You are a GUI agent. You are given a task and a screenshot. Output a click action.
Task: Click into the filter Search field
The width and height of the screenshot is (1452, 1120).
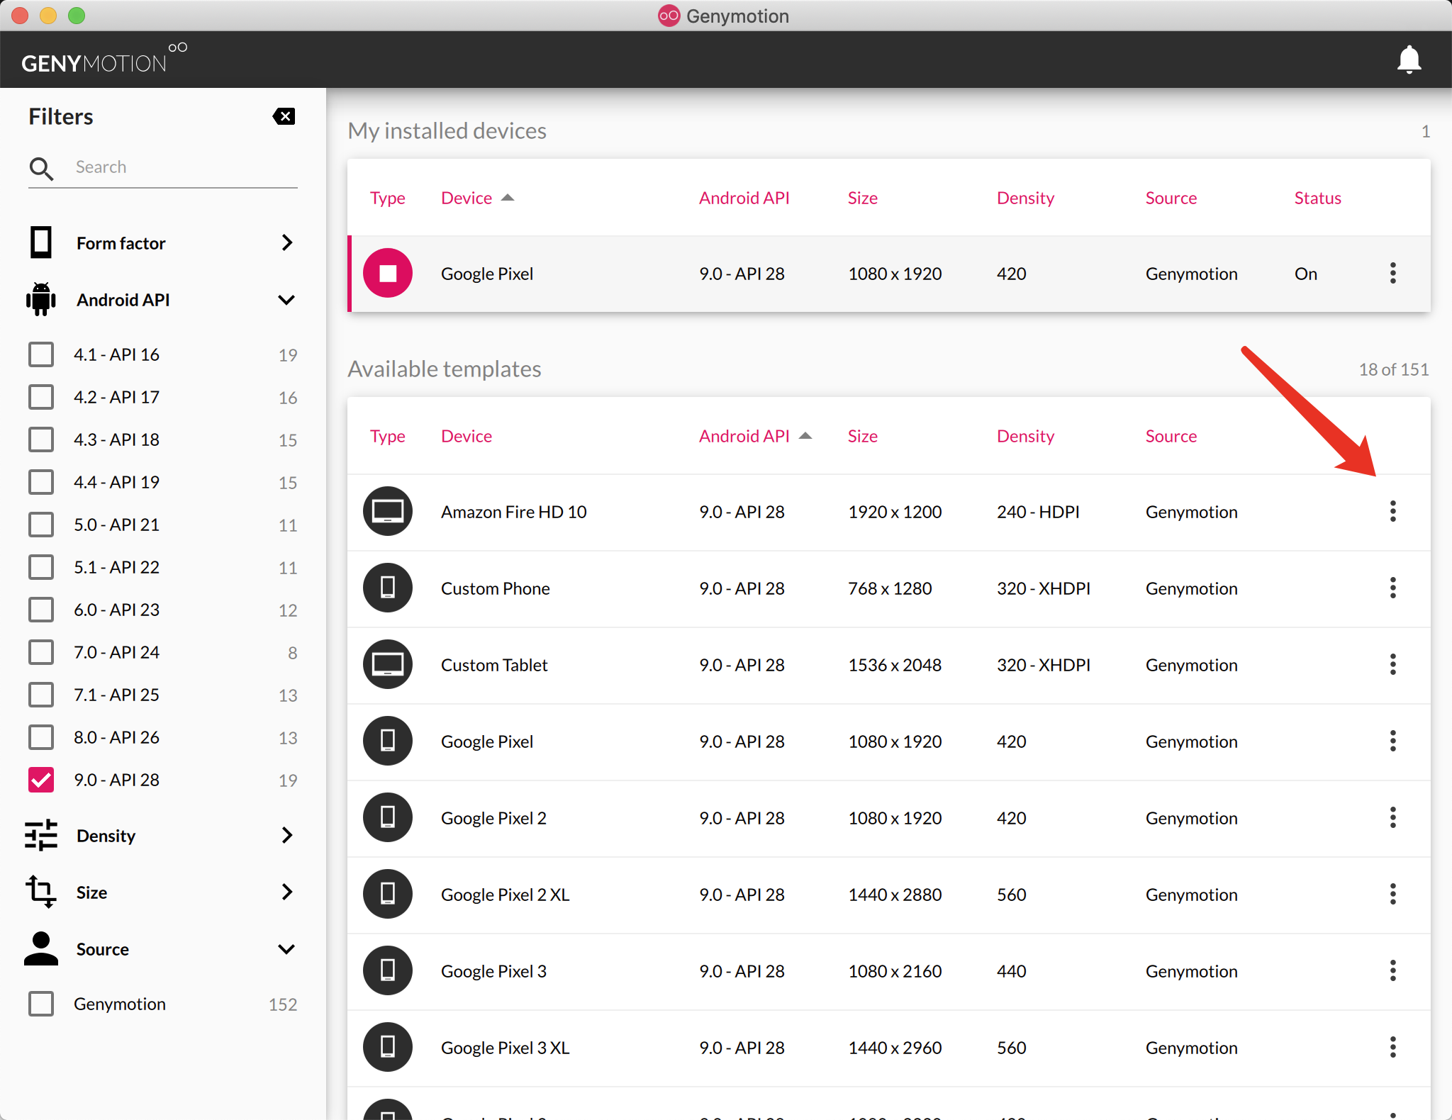(177, 167)
